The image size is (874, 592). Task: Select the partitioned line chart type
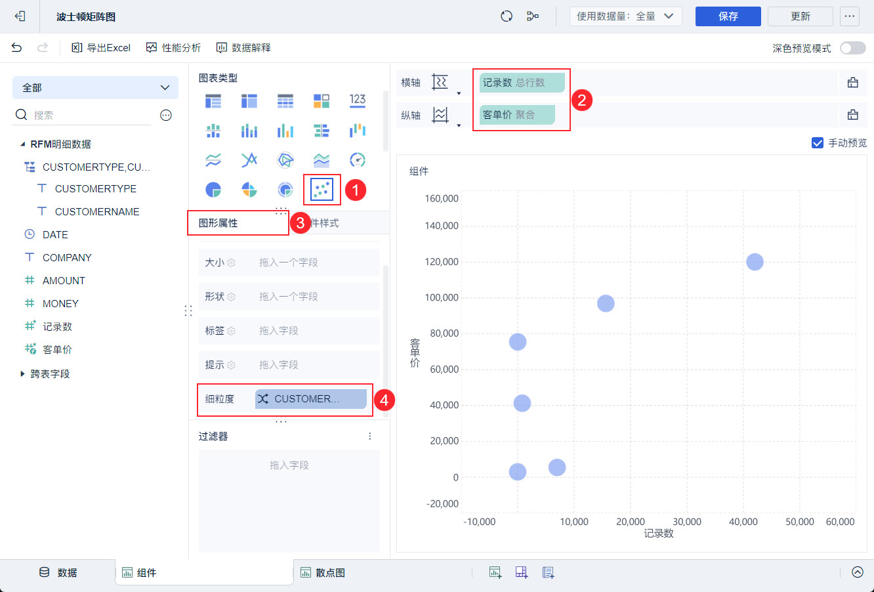(x=213, y=160)
